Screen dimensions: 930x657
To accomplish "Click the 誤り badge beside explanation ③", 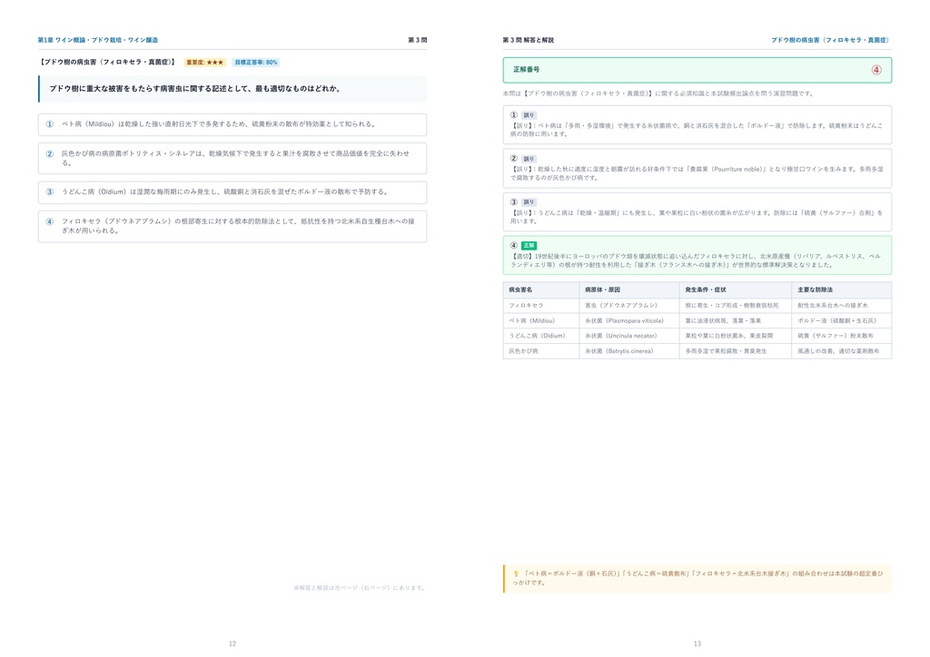I will click(x=529, y=202).
